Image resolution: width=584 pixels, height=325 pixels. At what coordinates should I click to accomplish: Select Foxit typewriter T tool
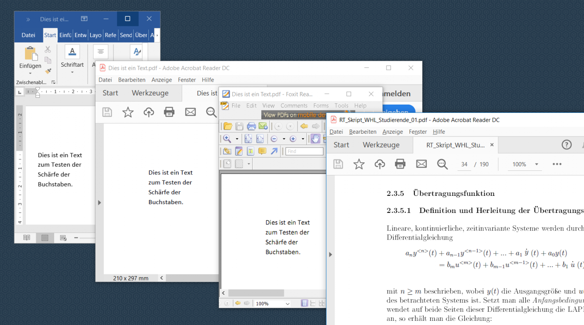[x=251, y=151]
